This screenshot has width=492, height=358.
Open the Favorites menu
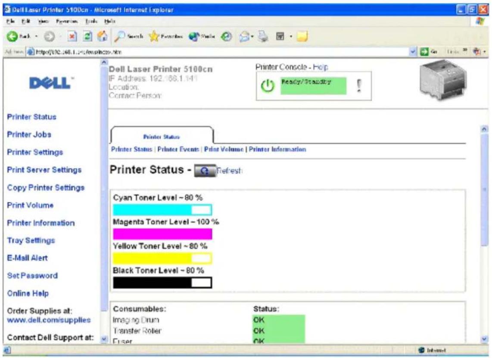coord(67,22)
